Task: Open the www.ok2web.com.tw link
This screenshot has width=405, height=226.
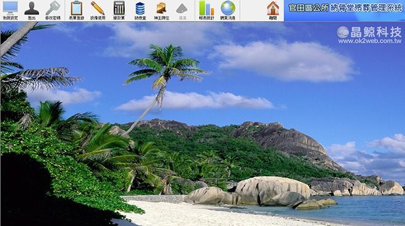Action: 370,41
